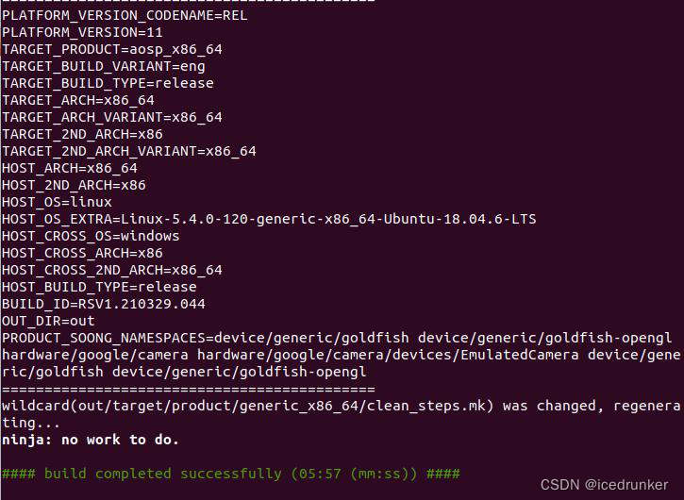This screenshot has height=500, width=684.
Task: Click the TARGET_ARCH_VARIANT=x86_64 line
Action: [x=112, y=117]
